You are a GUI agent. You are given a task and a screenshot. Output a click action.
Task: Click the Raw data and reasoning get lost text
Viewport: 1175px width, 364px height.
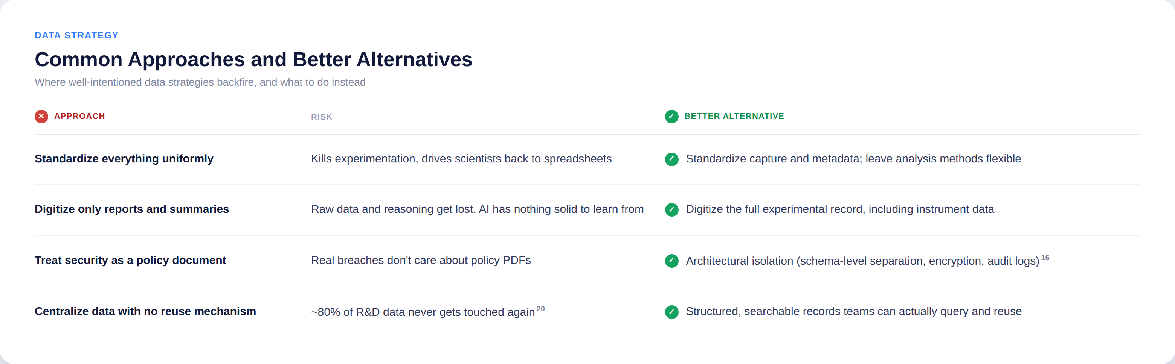478,209
